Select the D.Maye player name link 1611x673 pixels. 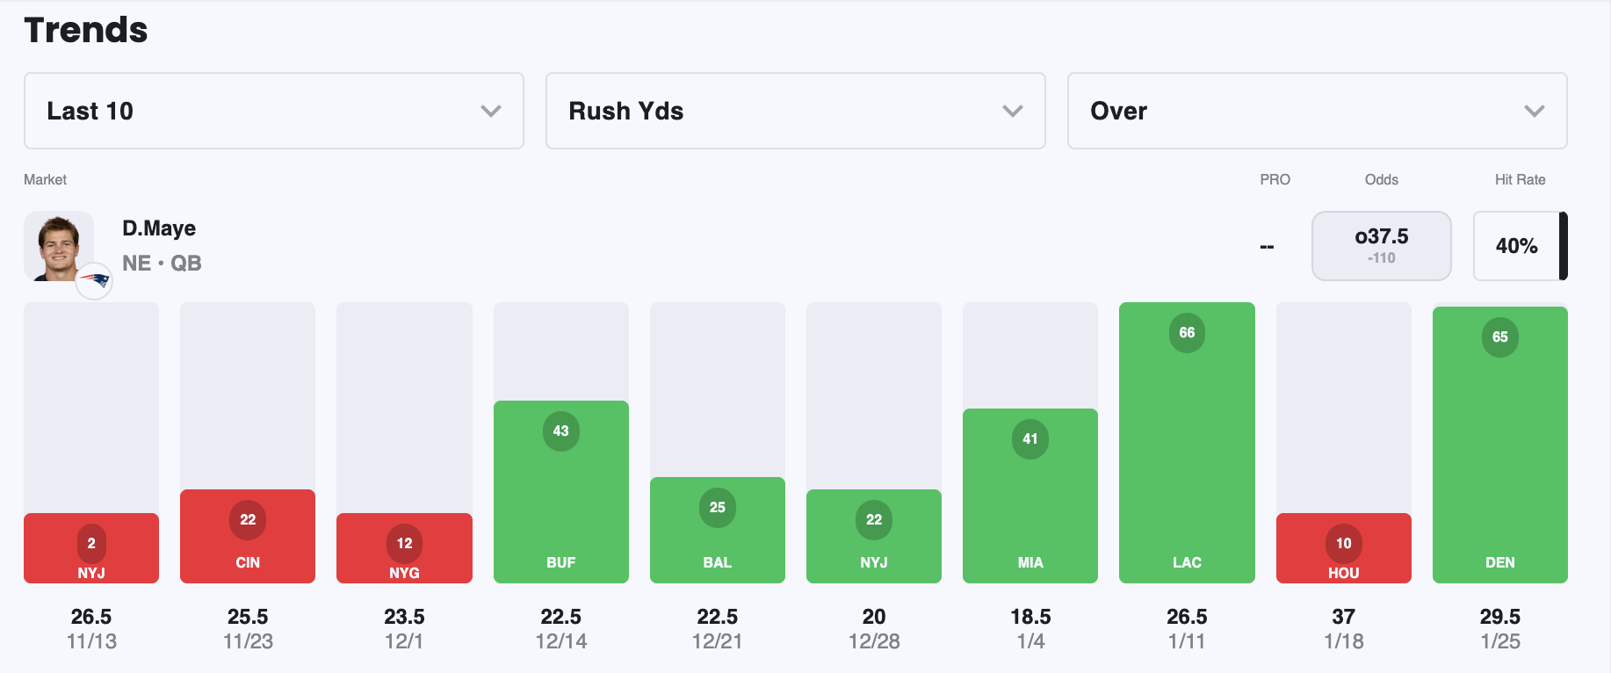point(159,228)
